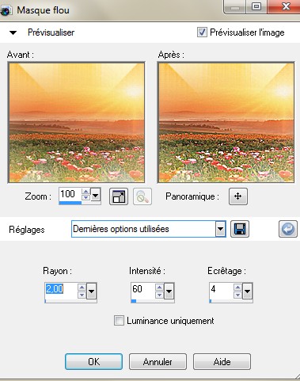Click the Panoramique pan arrows icon

coord(238,196)
